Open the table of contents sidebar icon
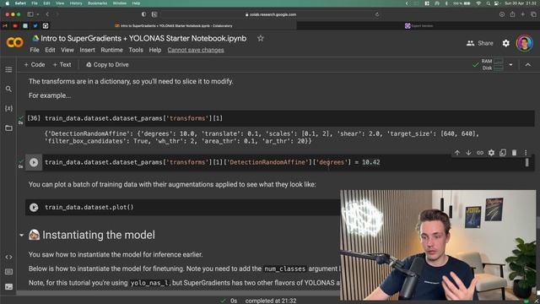Image resolution: width=540 pixels, height=304 pixels. tap(8, 69)
